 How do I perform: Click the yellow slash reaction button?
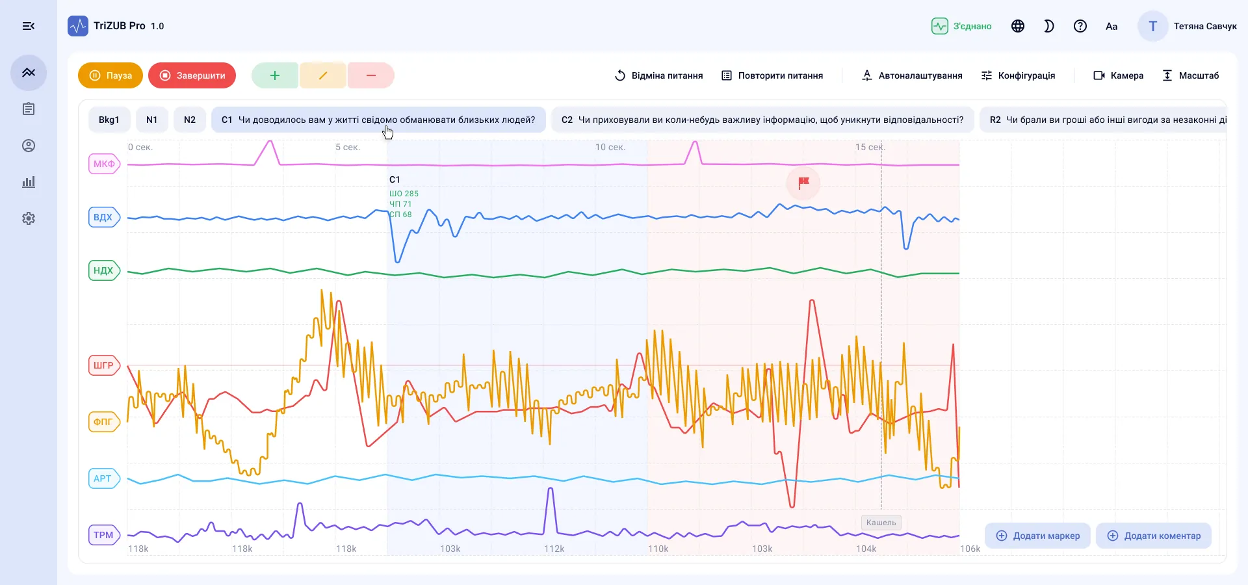323,75
